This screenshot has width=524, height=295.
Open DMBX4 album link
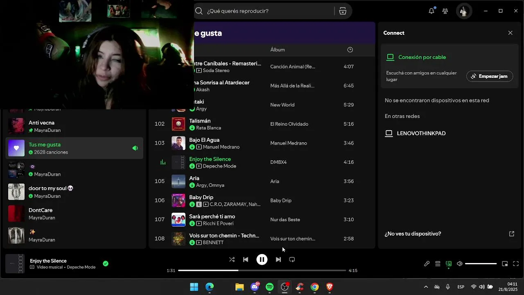point(278,162)
